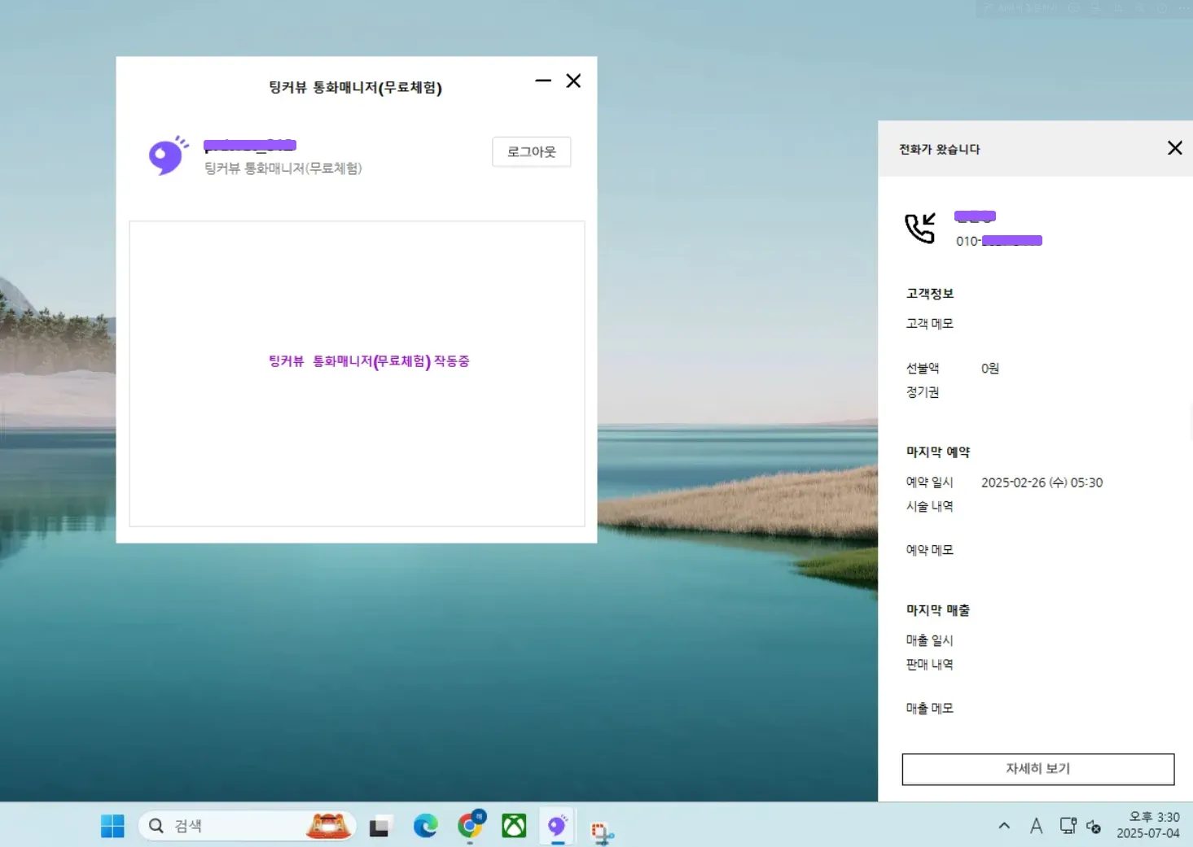The width and height of the screenshot is (1193, 847).
Task: Launch Microsoft Edge from taskbar
Action: click(425, 827)
